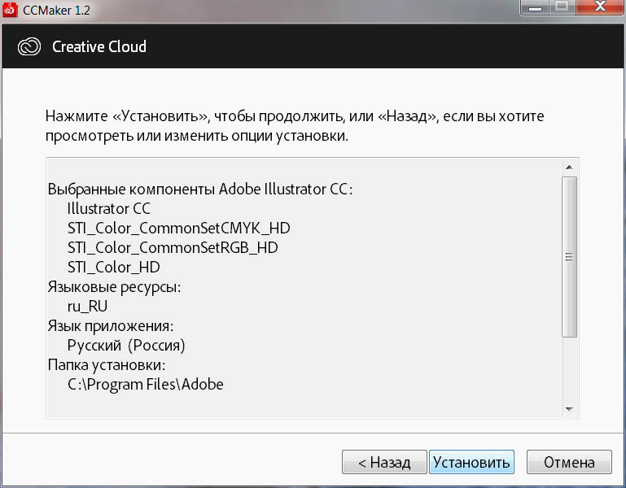Click the 'C:\Program Files\Adobe' path line

click(146, 385)
